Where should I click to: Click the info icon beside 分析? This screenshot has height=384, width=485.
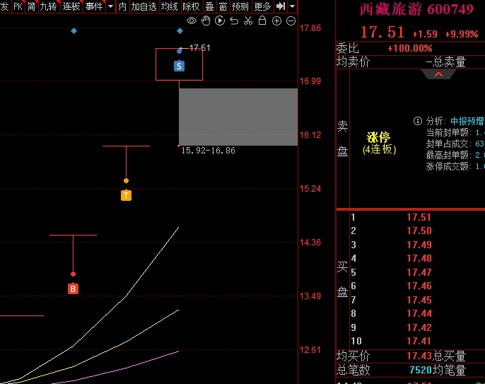click(418, 121)
